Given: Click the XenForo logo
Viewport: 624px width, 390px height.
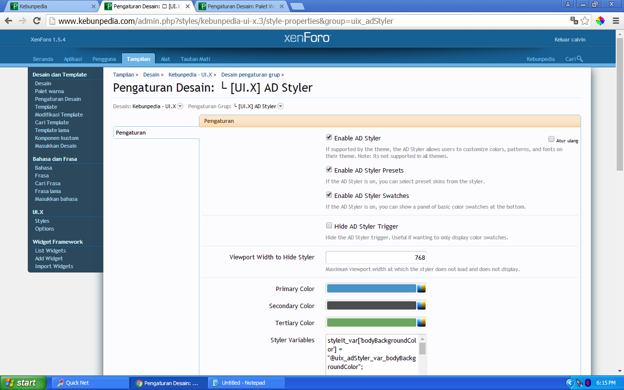Looking at the screenshot, I should 308,38.
